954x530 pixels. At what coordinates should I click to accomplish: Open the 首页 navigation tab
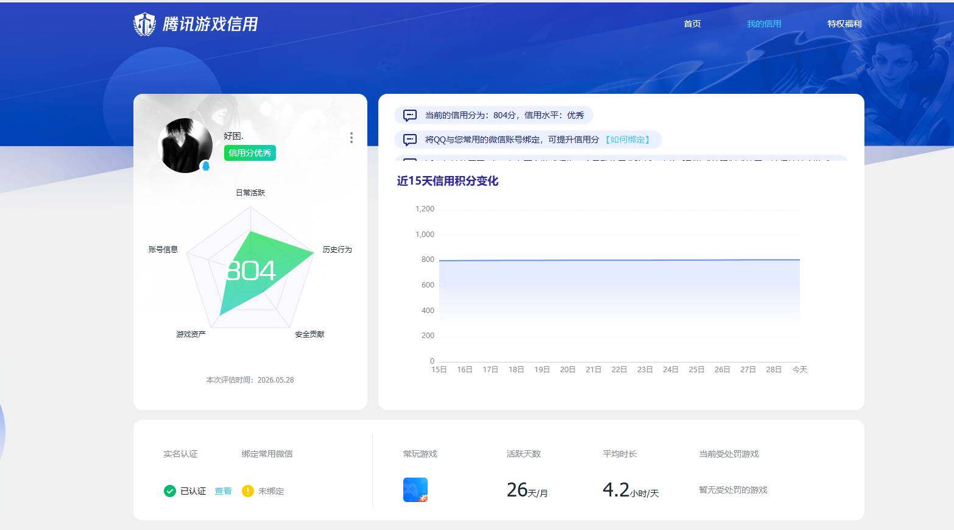coord(692,24)
